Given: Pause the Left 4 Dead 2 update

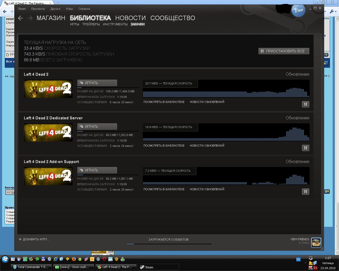Looking at the screenshot, I should (x=305, y=104).
